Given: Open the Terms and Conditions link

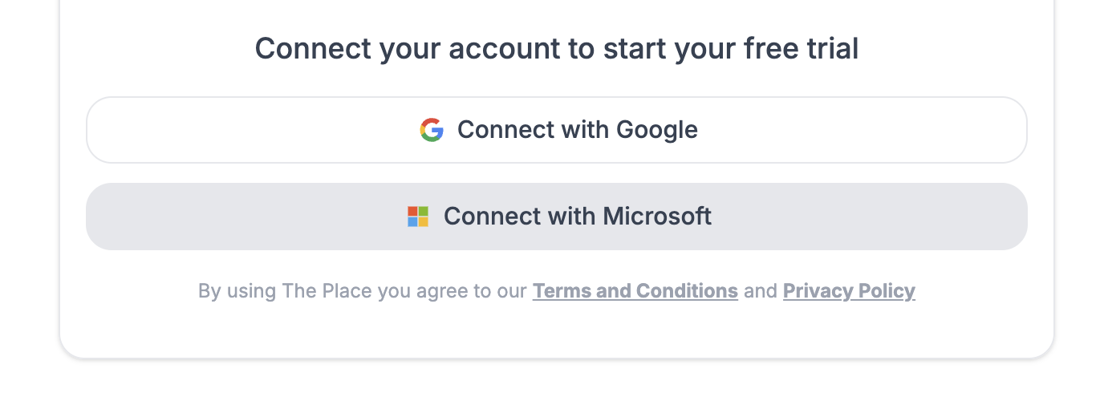Looking at the screenshot, I should point(635,290).
